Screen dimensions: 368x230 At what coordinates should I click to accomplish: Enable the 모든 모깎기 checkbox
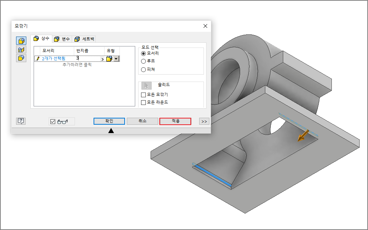[x=143, y=95]
